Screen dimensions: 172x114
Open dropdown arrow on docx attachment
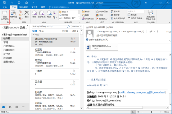coord(116,47)
